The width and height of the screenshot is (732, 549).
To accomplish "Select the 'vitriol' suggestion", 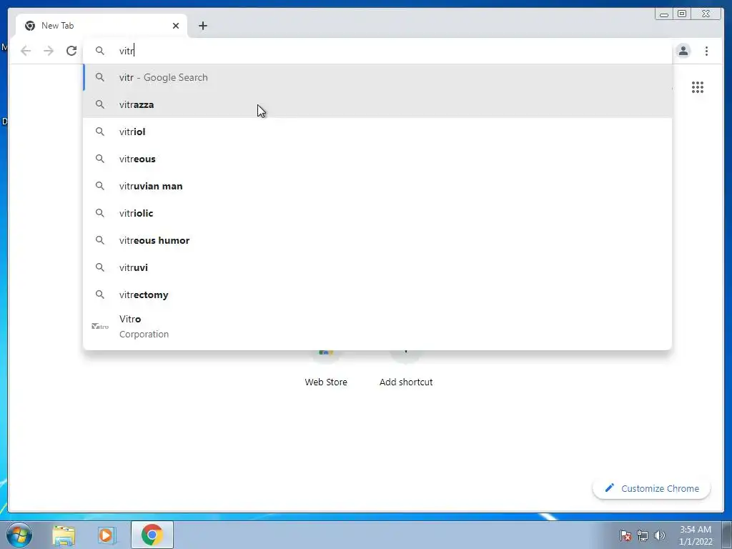I will pos(377,132).
